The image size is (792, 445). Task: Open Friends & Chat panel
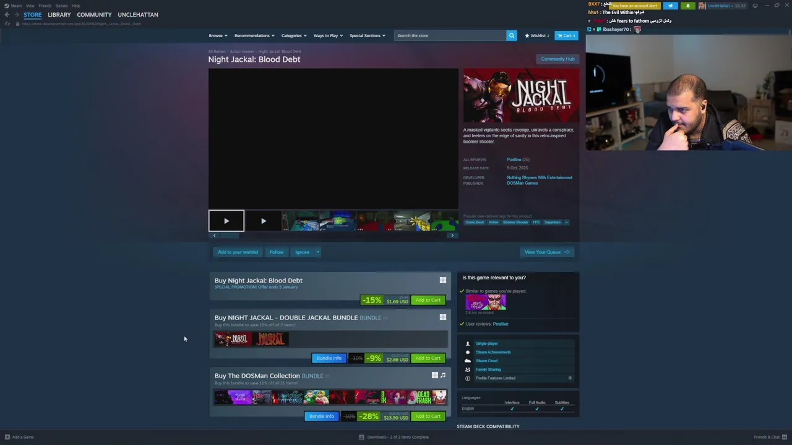pos(770,437)
